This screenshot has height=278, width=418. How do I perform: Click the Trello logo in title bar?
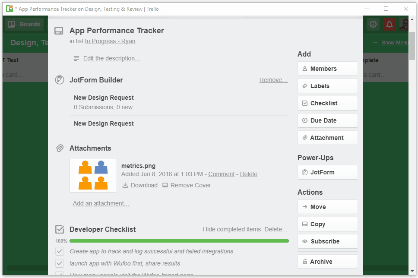[9, 9]
